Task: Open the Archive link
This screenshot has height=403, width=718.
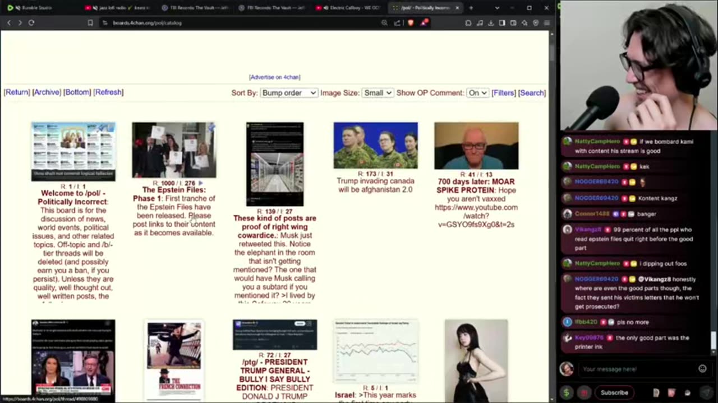Action: pos(47,92)
